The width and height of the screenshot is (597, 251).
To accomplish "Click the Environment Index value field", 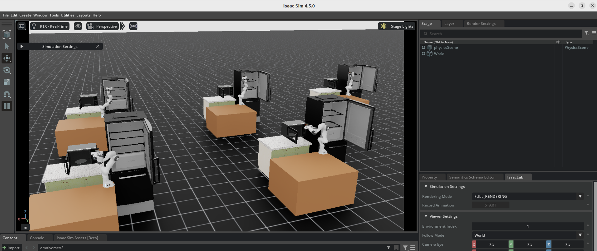I will pyautogui.click(x=528, y=226).
